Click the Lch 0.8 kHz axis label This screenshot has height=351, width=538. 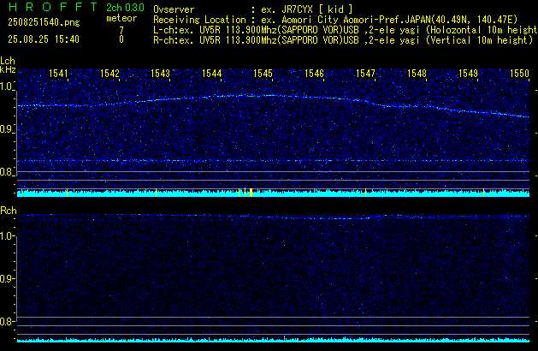pos(6,172)
